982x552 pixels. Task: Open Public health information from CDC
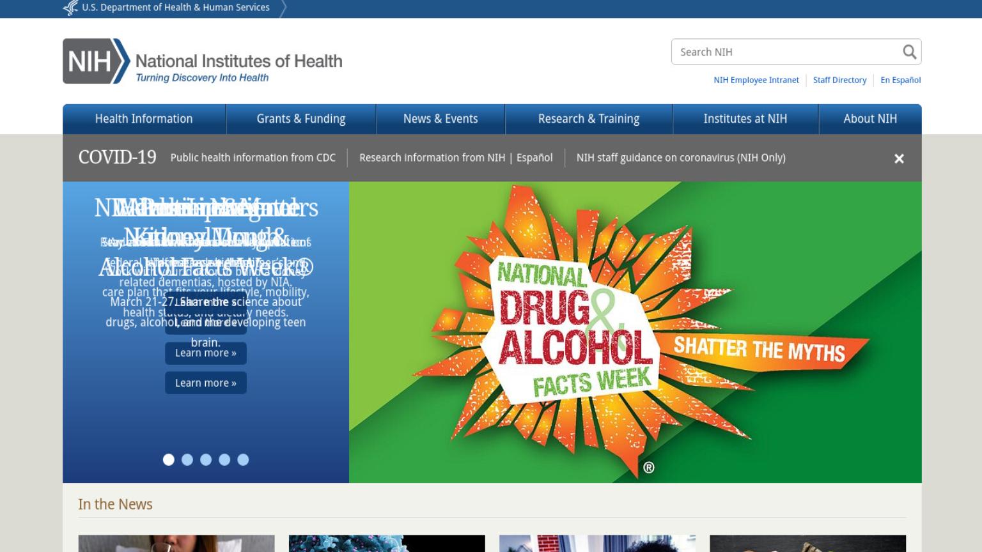[x=253, y=158]
